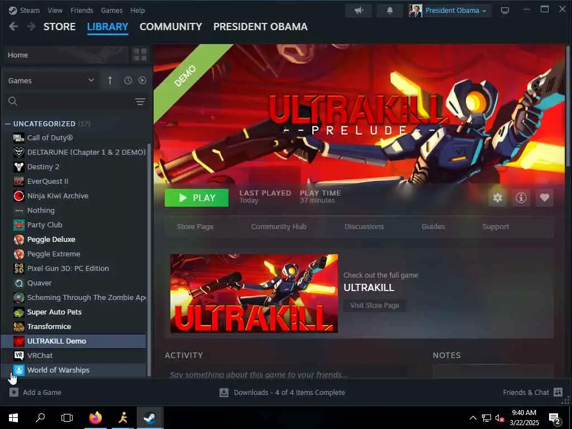Open Firefox from the taskbar
This screenshot has height=429, width=572.
click(96, 418)
